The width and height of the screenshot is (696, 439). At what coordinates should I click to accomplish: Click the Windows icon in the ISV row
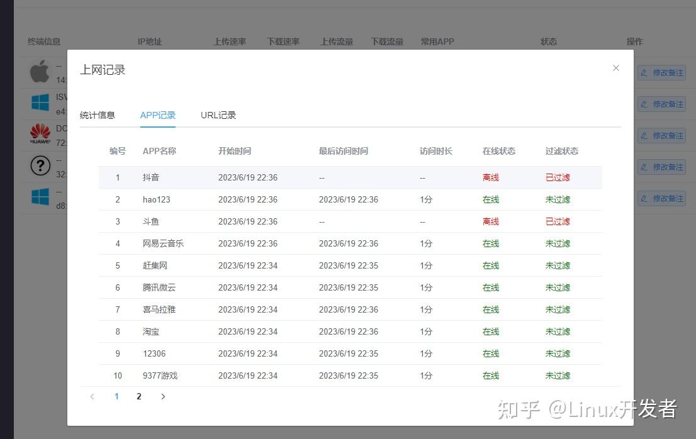click(x=40, y=103)
